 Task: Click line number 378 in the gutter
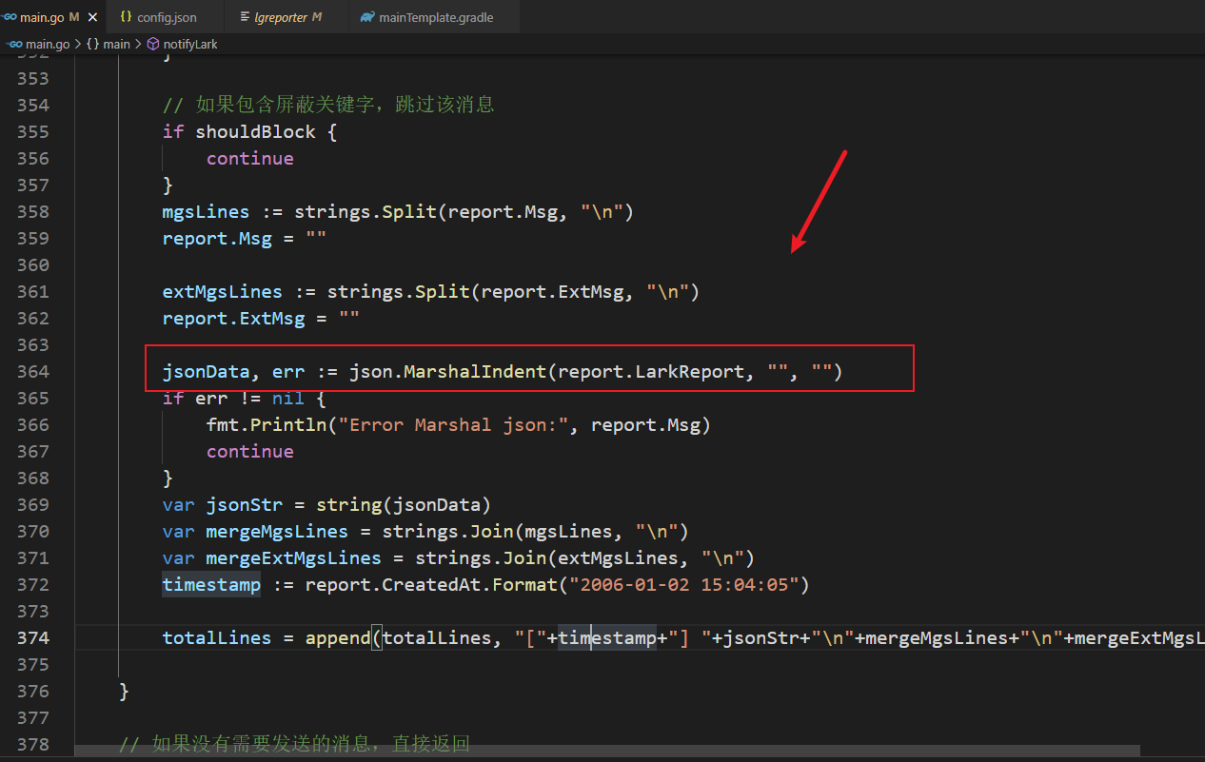tap(33, 744)
